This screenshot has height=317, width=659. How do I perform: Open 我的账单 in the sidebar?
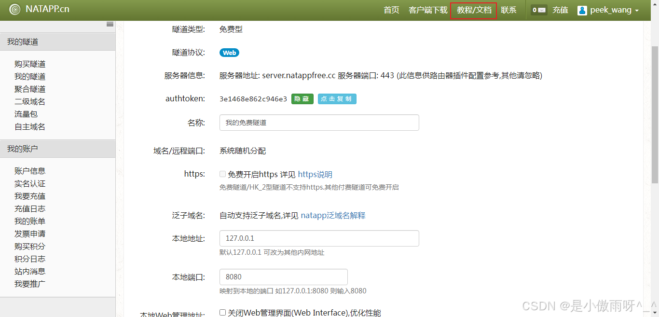(30, 221)
